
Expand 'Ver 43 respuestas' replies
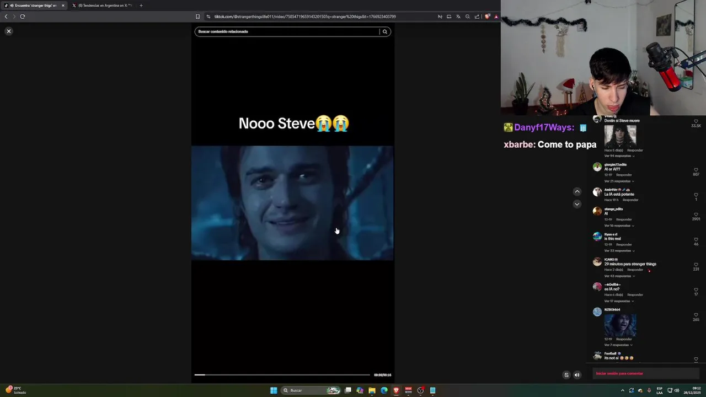[x=619, y=276]
